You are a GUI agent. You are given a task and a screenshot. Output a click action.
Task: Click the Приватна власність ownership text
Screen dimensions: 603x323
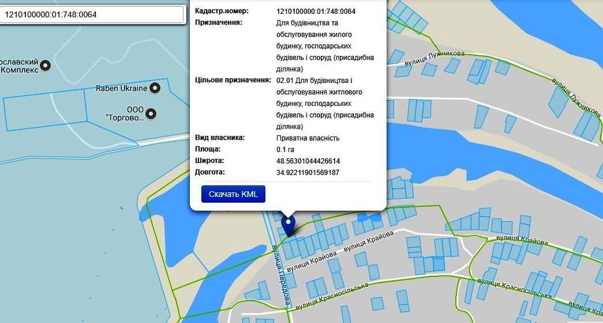[x=308, y=138]
